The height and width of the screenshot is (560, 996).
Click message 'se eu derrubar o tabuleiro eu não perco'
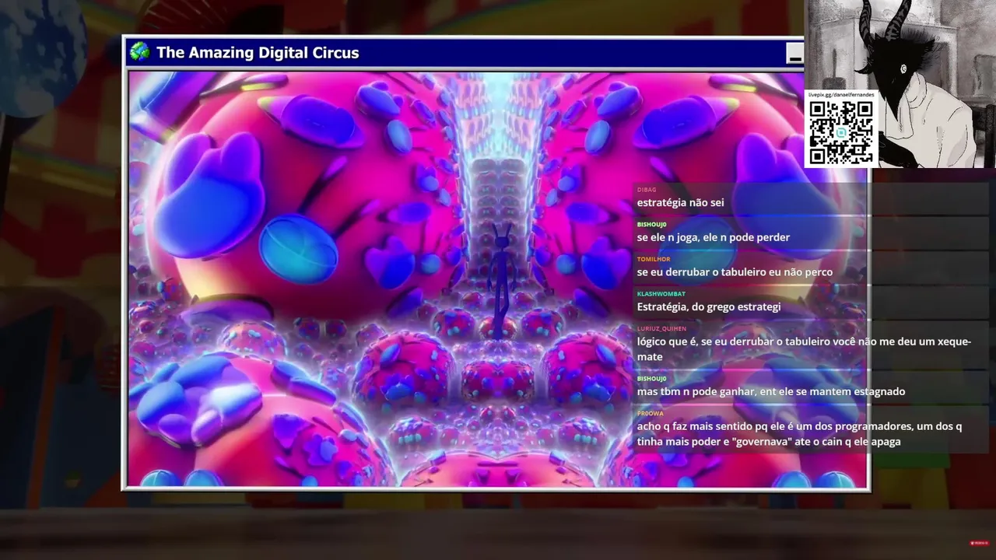735,272
